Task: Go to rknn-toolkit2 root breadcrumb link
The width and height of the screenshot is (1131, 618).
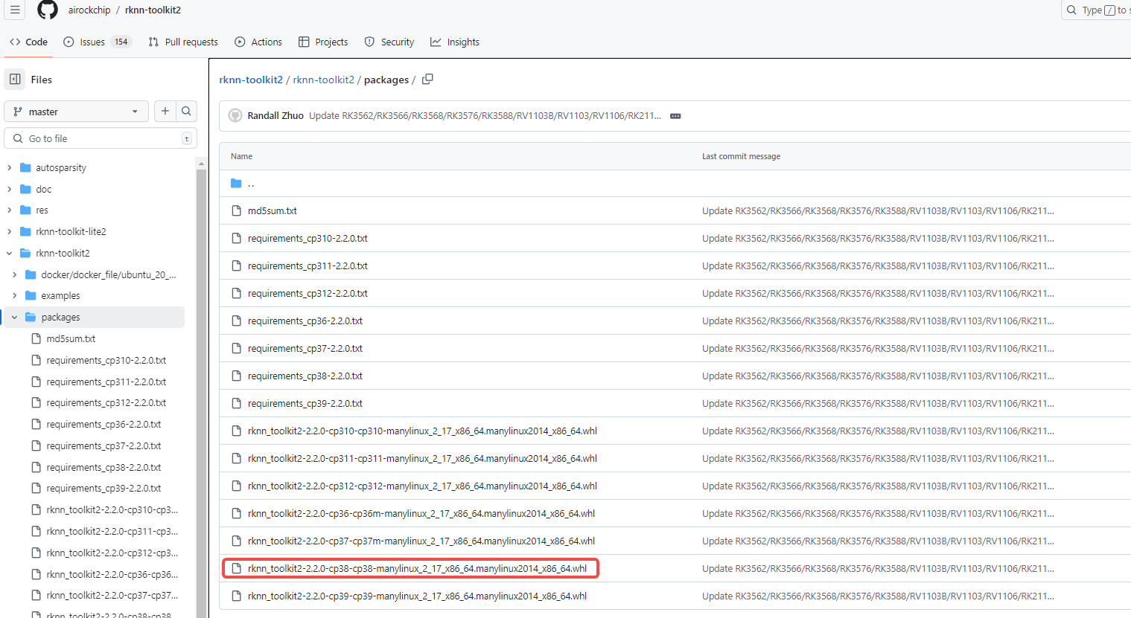Action: click(x=251, y=80)
